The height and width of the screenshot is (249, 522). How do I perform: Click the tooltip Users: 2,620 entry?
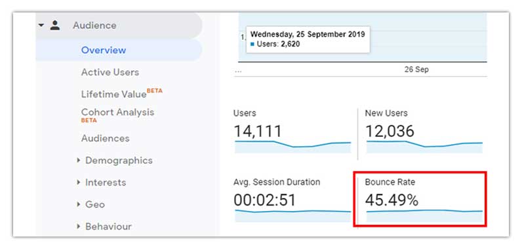pos(275,44)
